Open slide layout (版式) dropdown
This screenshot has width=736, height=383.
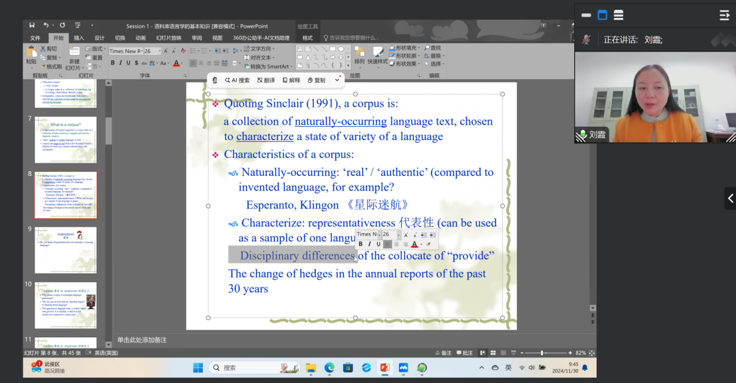tap(95, 49)
